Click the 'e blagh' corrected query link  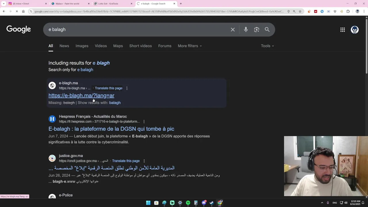101,63
